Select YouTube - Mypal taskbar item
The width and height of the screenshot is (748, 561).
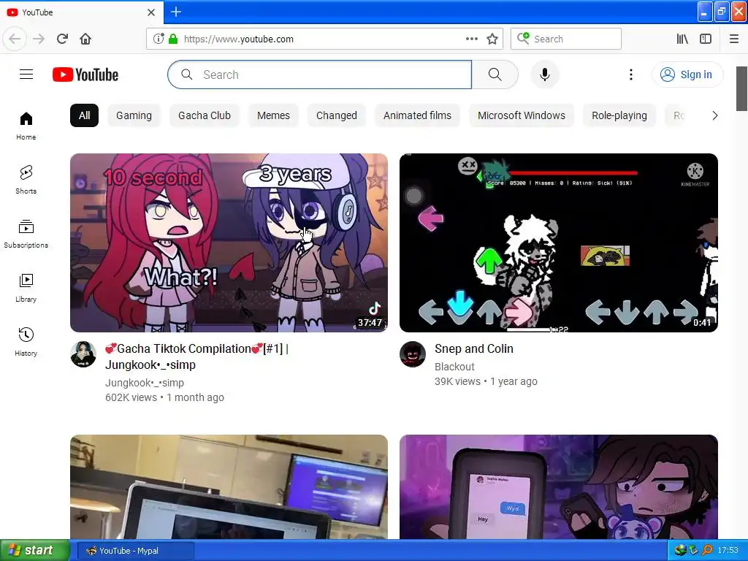pos(135,551)
